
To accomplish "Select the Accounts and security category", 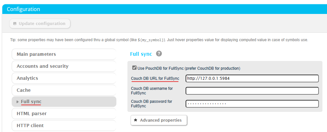I will coord(64,66).
